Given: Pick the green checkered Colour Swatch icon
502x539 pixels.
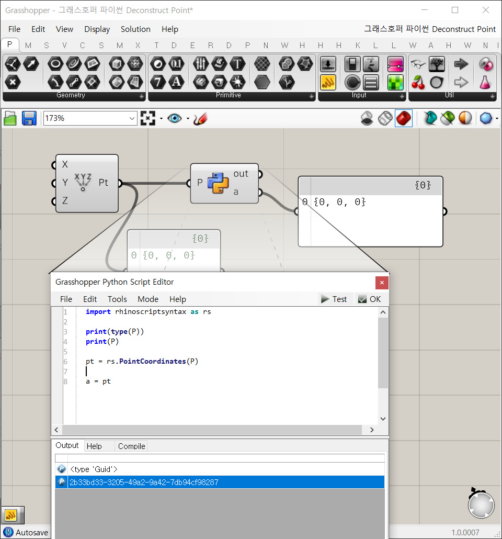Looking at the screenshot, I should [395, 83].
